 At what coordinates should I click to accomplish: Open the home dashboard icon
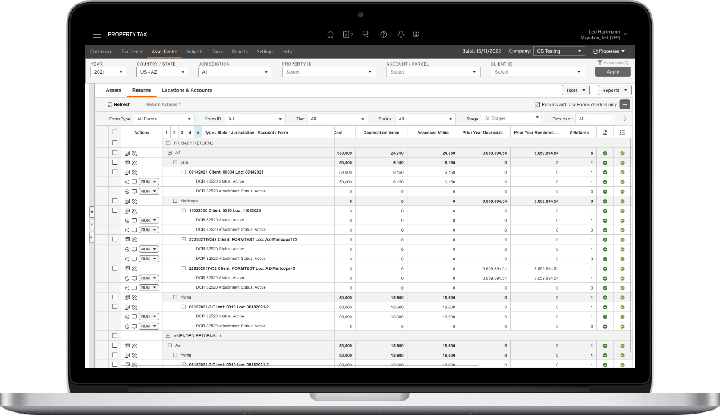(x=331, y=34)
